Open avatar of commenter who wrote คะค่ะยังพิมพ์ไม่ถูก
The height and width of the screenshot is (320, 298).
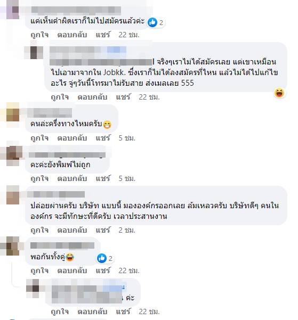[x=14, y=155]
